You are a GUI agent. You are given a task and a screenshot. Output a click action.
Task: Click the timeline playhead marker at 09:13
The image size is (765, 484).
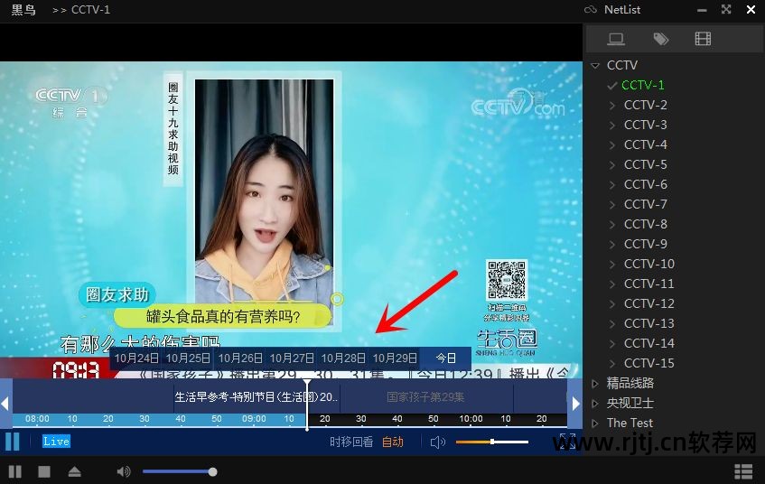click(x=307, y=405)
